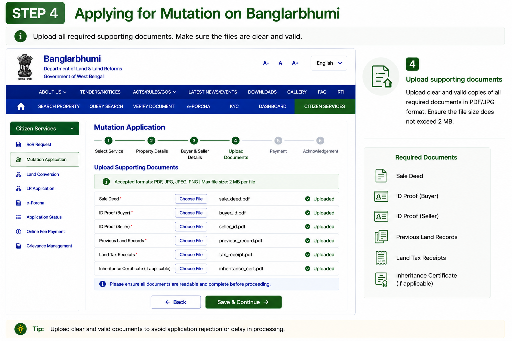
Task: Click green check icon for previous_record.pdf
Action: 308,240
